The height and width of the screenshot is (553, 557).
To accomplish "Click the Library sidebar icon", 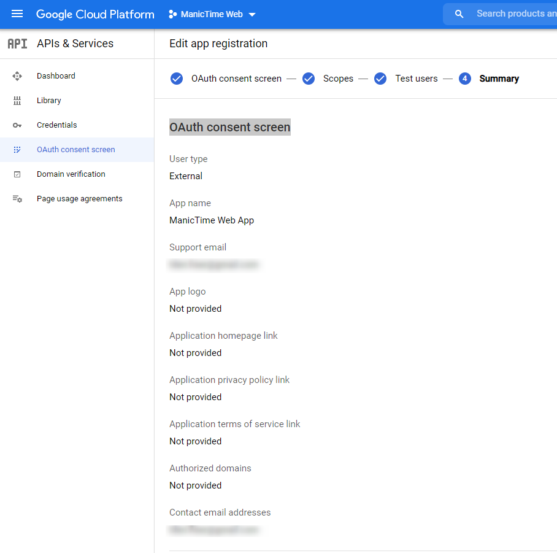I will [17, 101].
